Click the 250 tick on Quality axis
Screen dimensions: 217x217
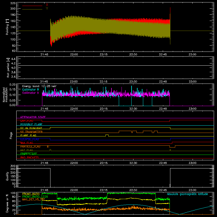point(13,169)
